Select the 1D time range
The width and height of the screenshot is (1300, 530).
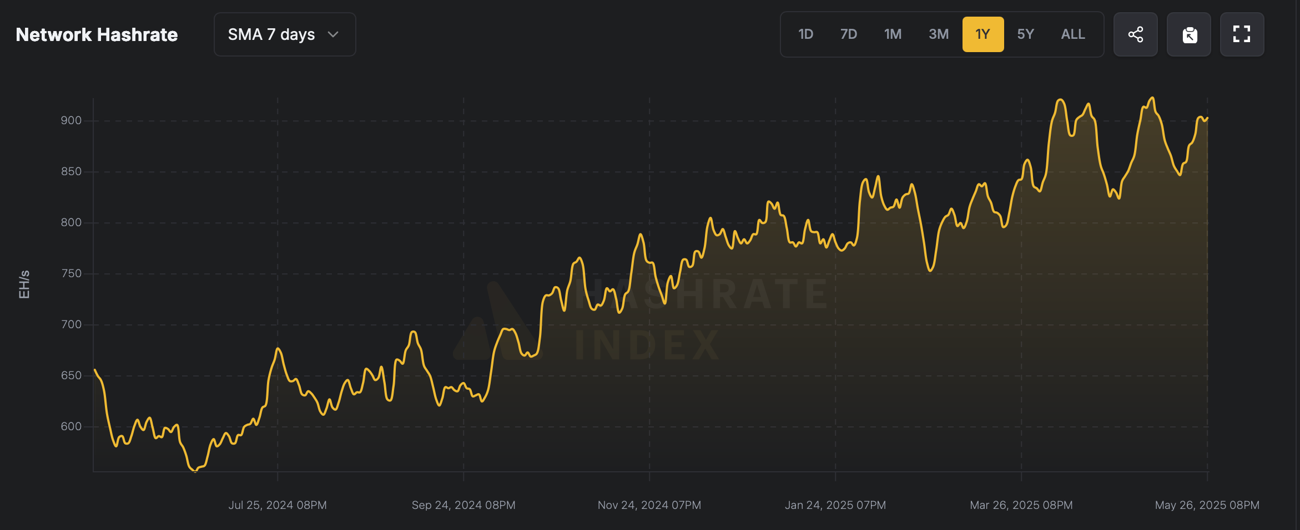click(805, 34)
